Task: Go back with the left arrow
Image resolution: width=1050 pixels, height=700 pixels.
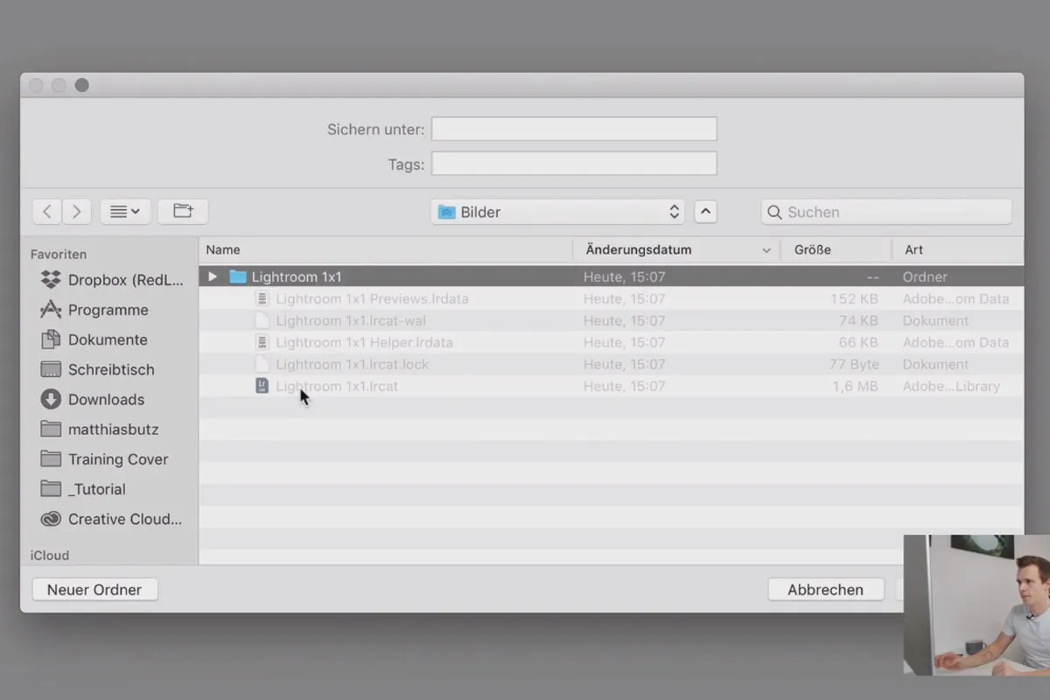Action: [x=47, y=212]
